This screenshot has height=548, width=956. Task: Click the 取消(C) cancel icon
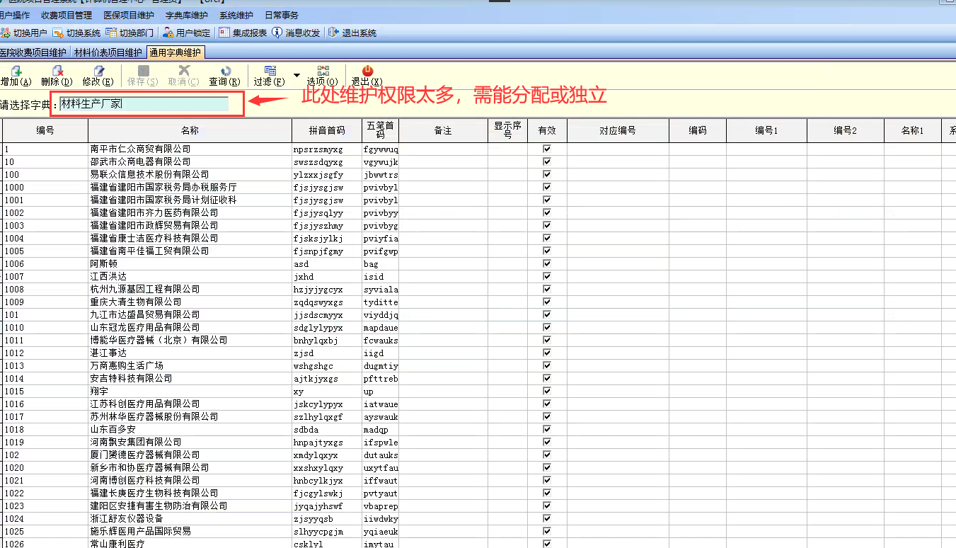tap(184, 71)
